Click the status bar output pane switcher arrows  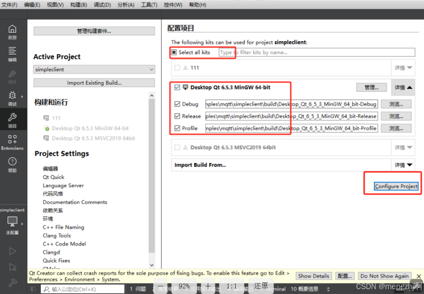(x=328, y=289)
